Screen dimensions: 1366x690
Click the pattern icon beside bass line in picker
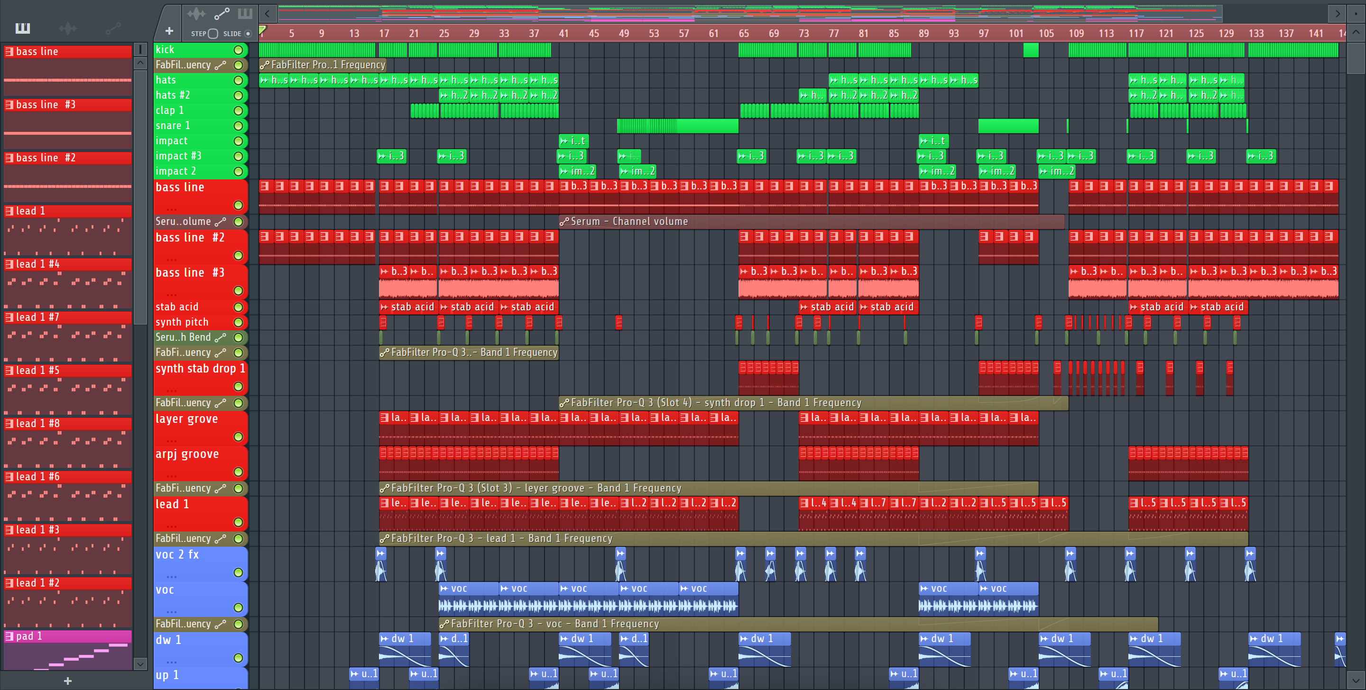pyautogui.click(x=9, y=51)
